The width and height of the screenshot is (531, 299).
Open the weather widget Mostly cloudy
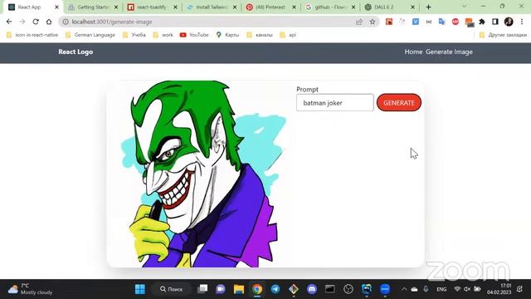point(31,289)
